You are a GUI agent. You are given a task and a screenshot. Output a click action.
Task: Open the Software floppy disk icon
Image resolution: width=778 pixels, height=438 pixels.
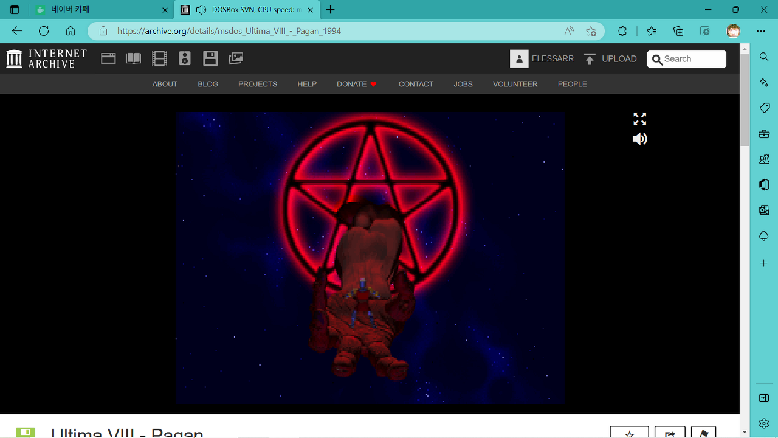coord(210,58)
